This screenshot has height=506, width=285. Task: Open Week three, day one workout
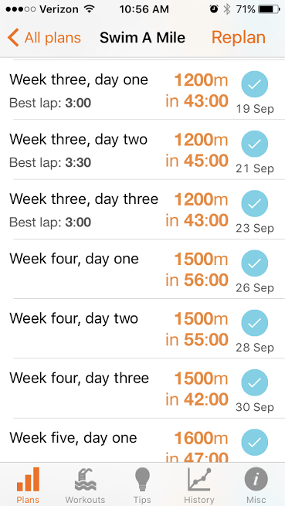click(x=142, y=90)
